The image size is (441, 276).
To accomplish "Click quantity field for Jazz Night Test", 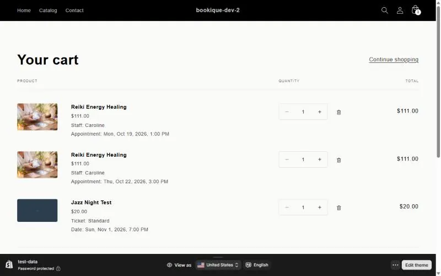I will pyautogui.click(x=303, y=208).
